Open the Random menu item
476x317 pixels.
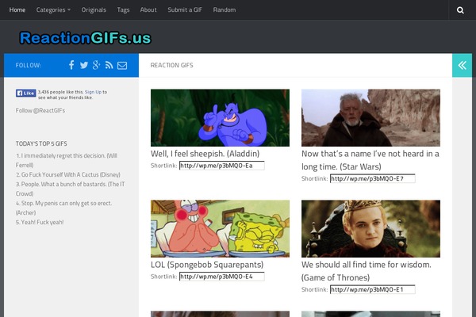point(225,10)
